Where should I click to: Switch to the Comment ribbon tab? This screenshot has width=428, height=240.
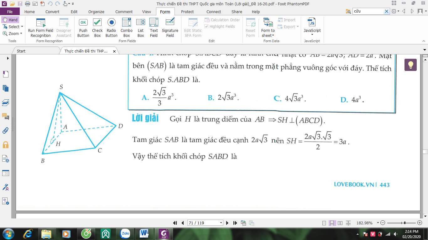124,12
